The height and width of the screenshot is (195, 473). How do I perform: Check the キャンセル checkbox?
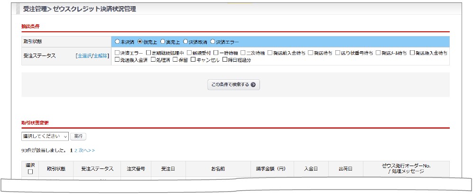(193, 59)
